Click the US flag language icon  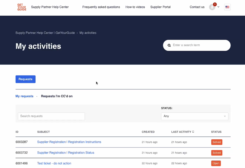(x=227, y=7)
